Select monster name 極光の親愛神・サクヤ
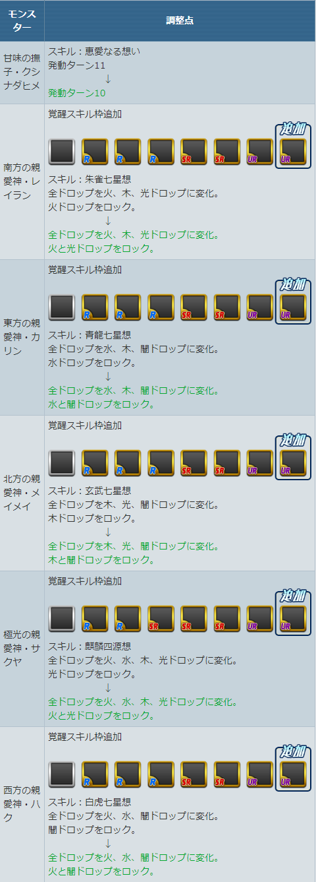316x882 pixels. click(22, 648)
